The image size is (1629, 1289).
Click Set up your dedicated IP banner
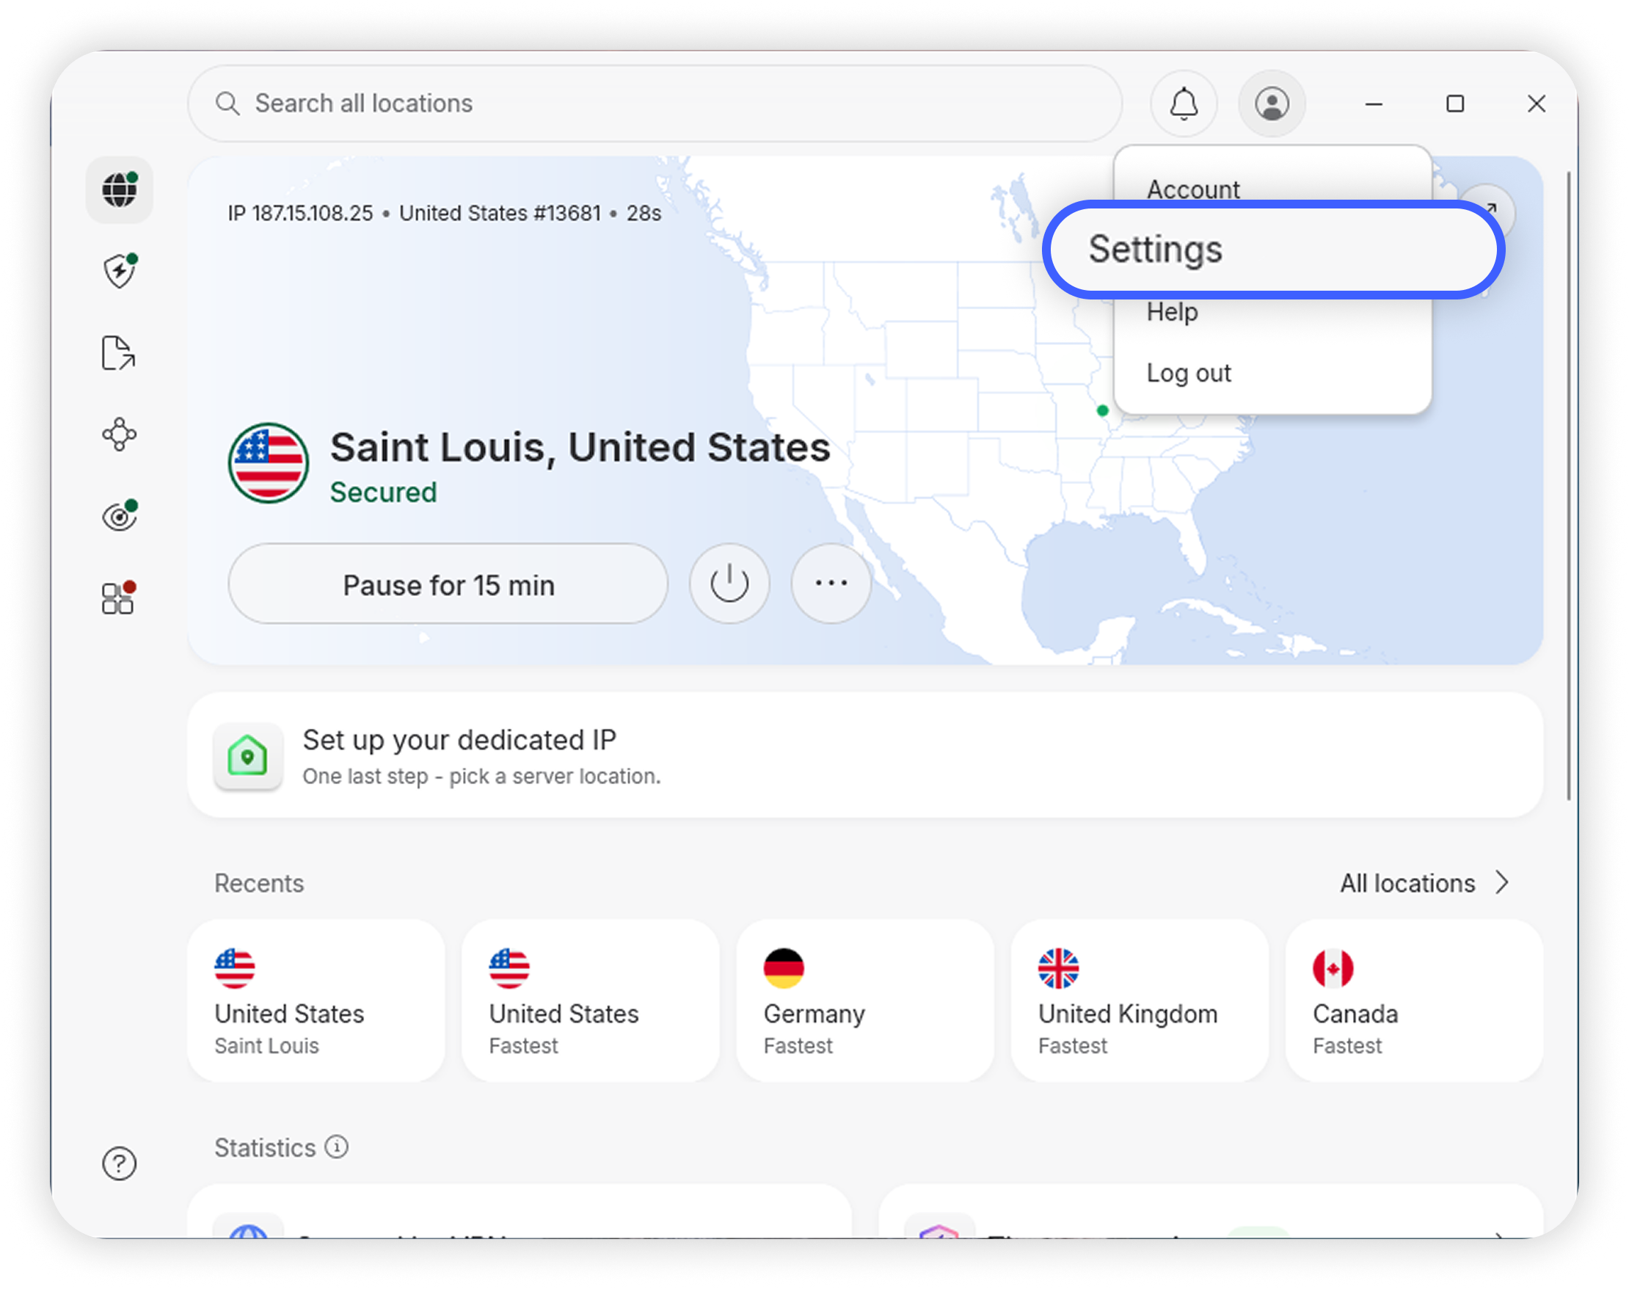[864, 755]
